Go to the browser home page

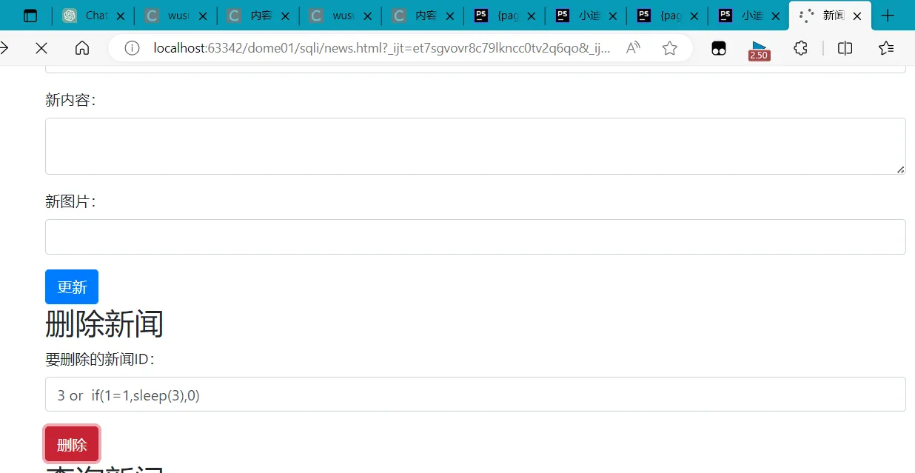82,48
